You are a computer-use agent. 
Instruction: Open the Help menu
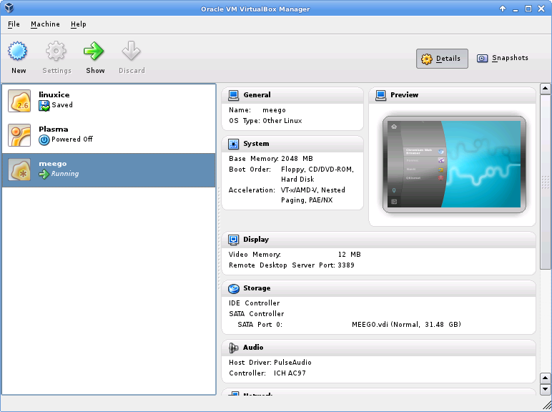[78, 24]
